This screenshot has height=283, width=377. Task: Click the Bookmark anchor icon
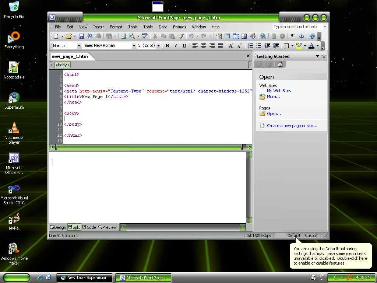click(x=302, y=36)
